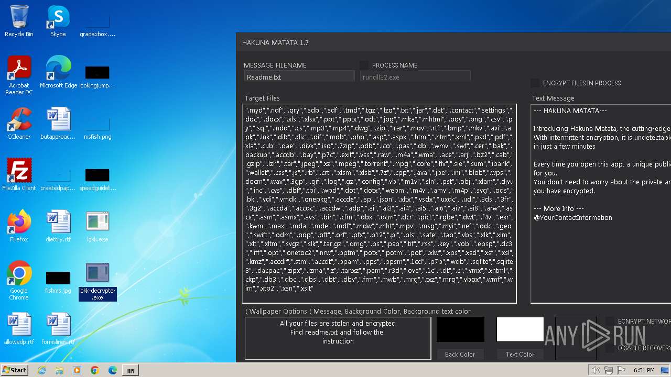
Task: Open the Start menu
Action: pos(15,370)
